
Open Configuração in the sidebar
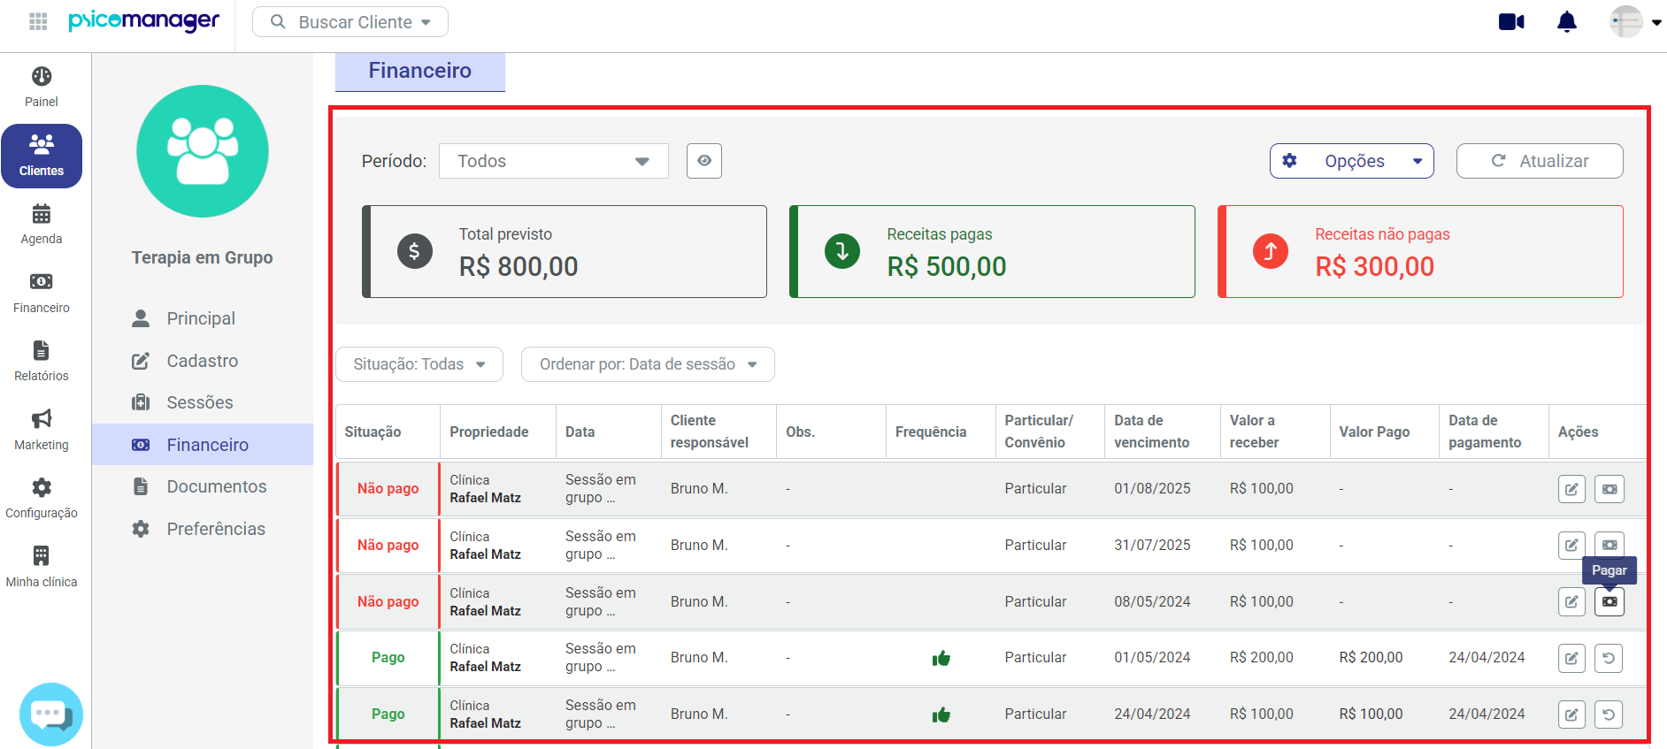pyautogui.click(x=42, y=499)
